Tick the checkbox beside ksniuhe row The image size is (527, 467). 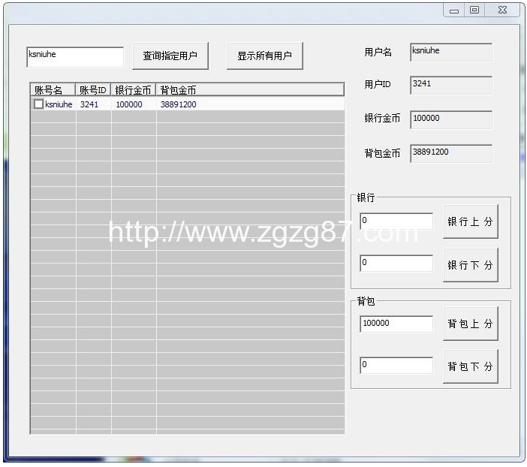[x=38, y=104]
